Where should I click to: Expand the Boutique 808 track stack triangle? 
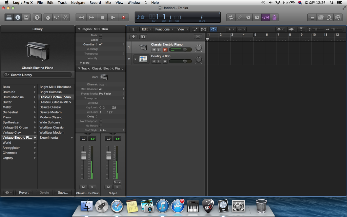(x=136, y=59)
